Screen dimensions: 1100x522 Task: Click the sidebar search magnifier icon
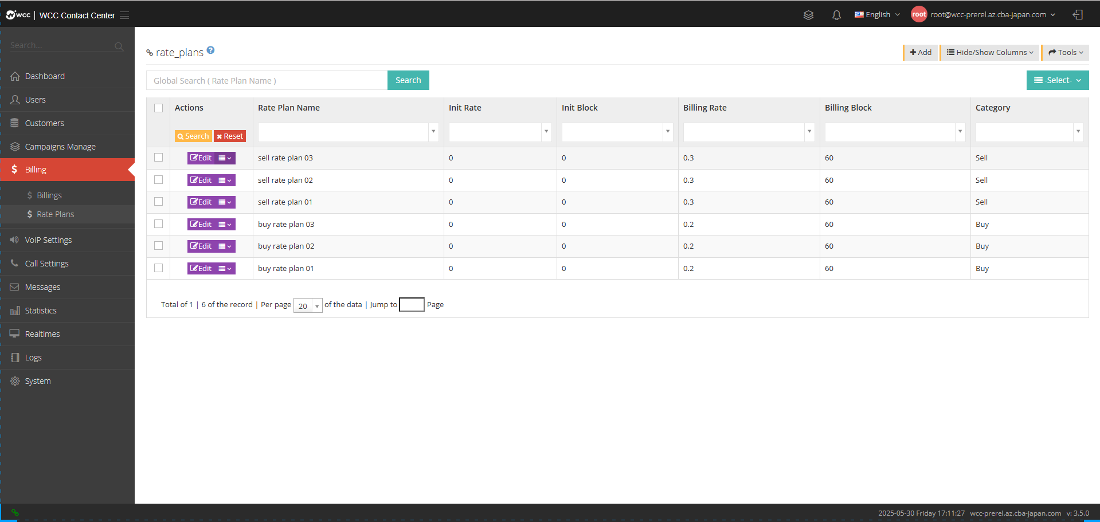click(x=119, y=46)
